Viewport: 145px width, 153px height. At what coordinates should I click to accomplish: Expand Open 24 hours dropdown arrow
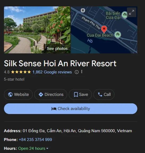pos(47,148)
